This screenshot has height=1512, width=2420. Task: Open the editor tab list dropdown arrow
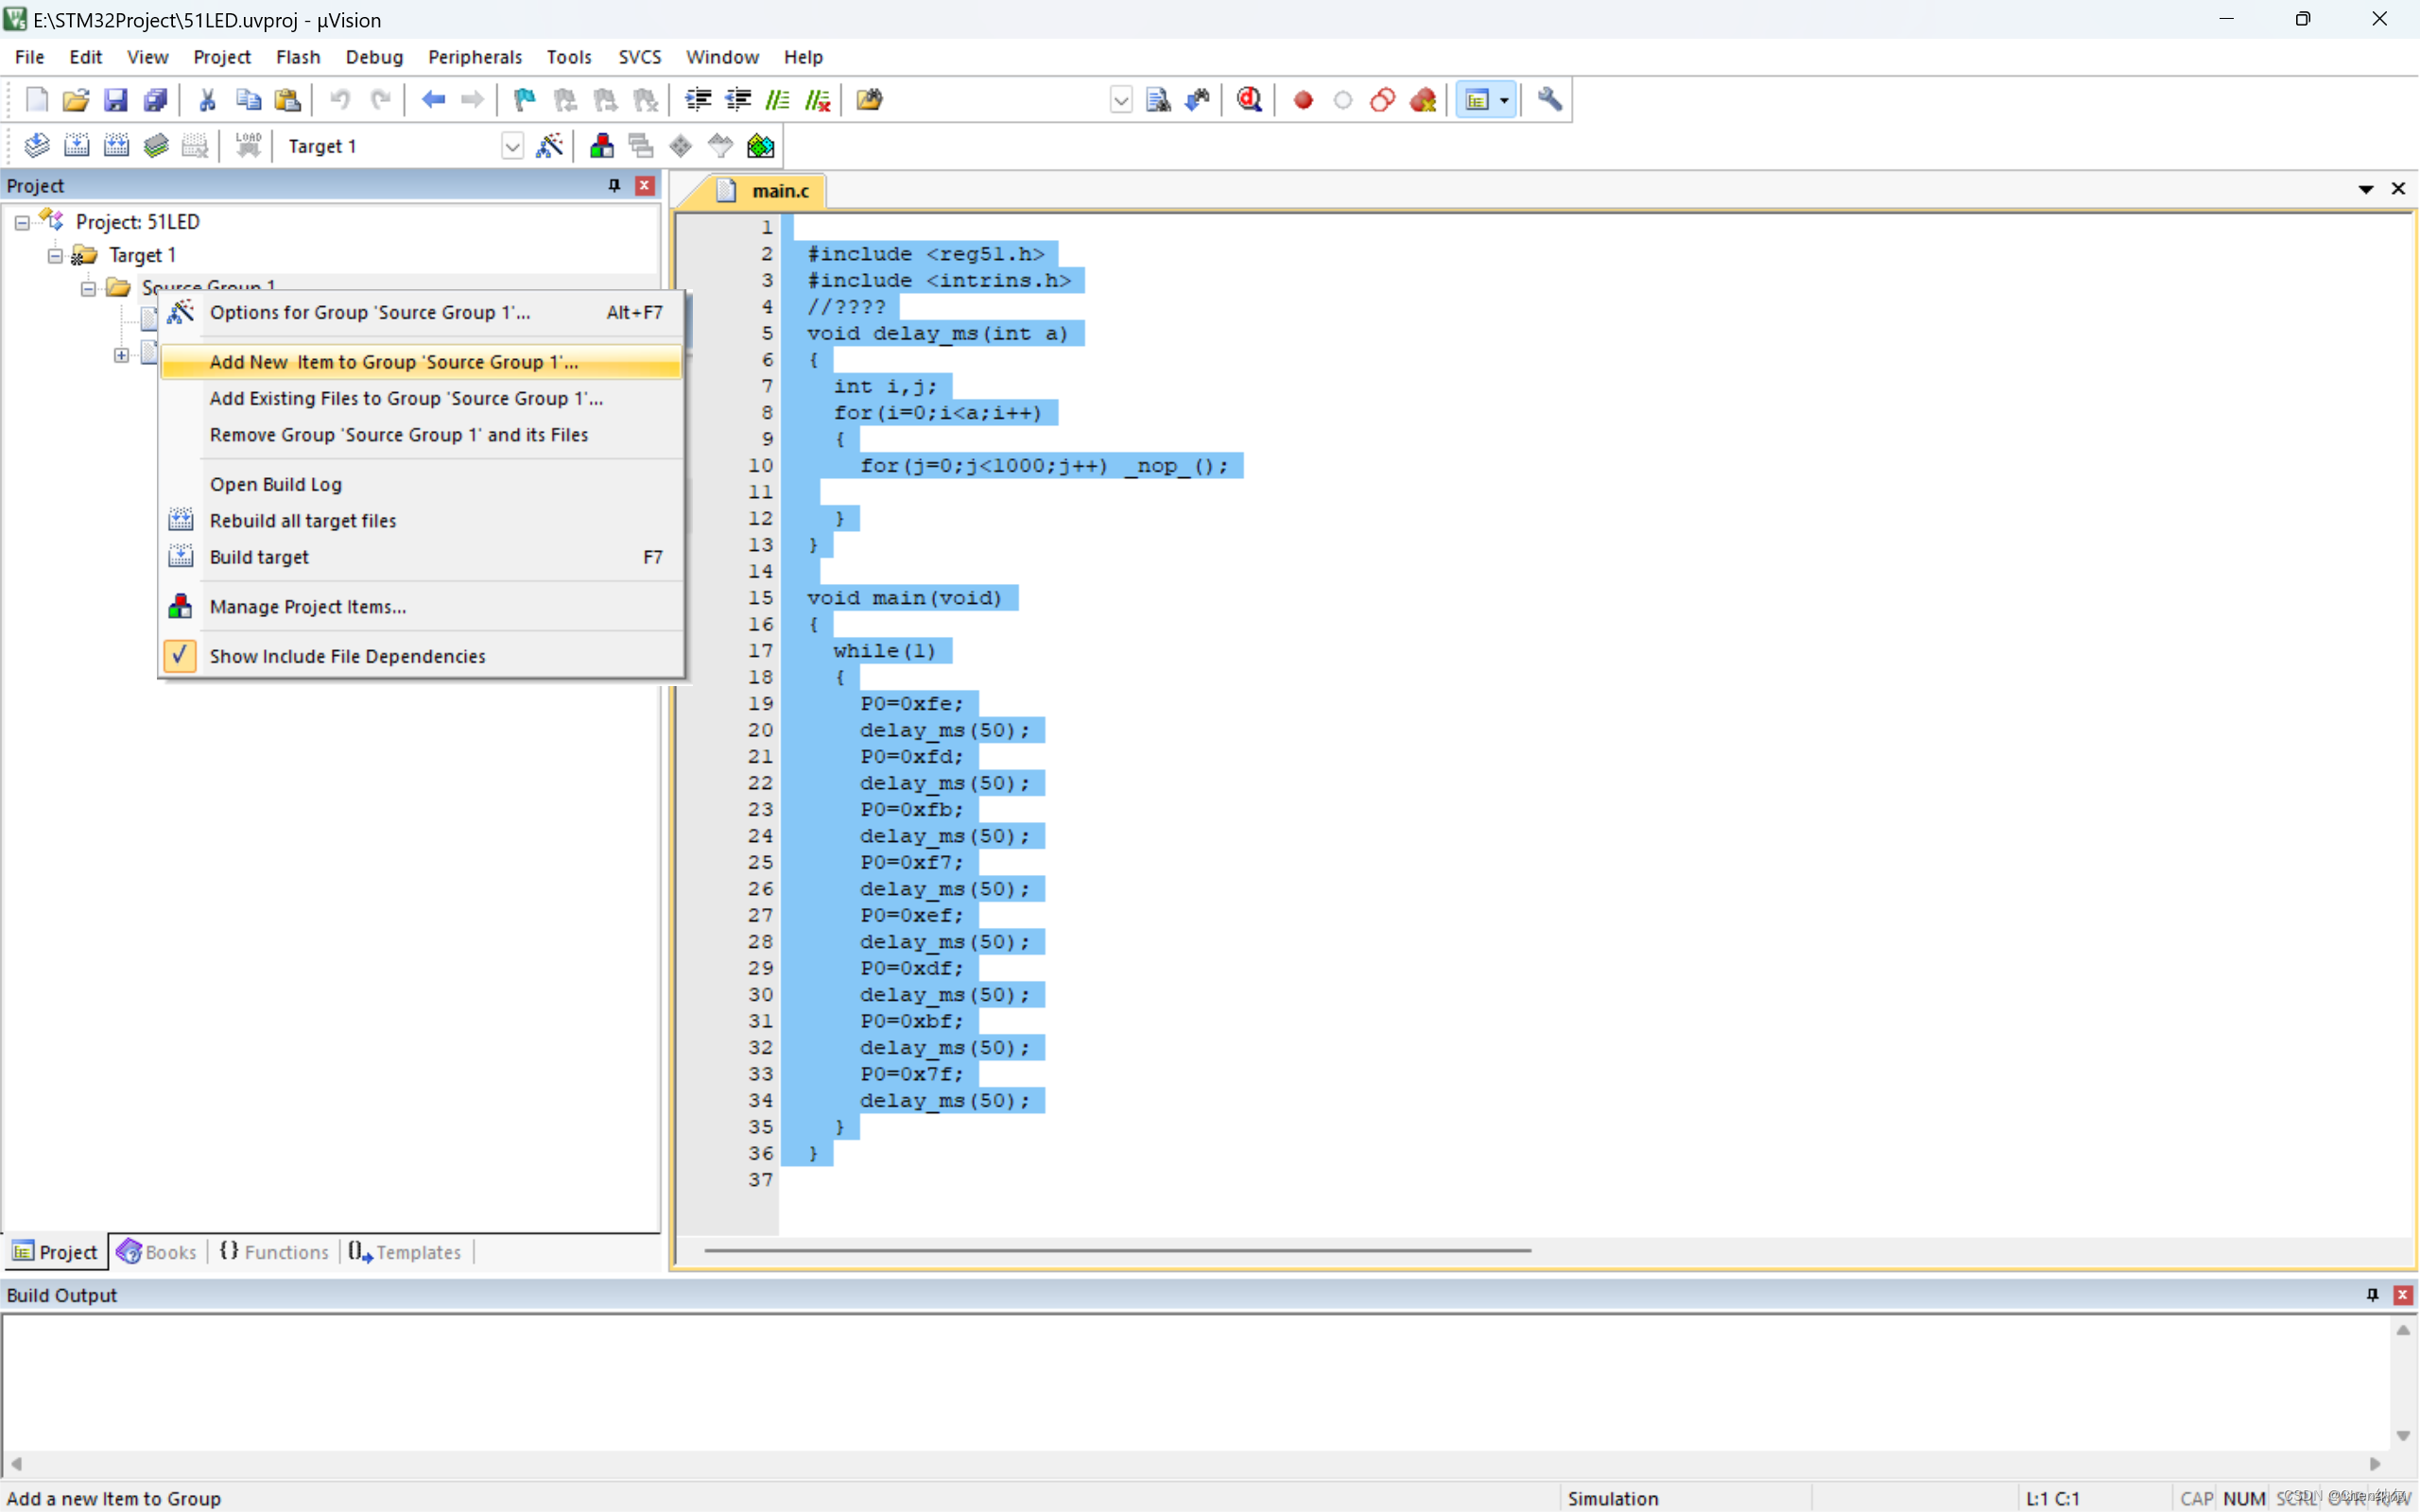2365,189
